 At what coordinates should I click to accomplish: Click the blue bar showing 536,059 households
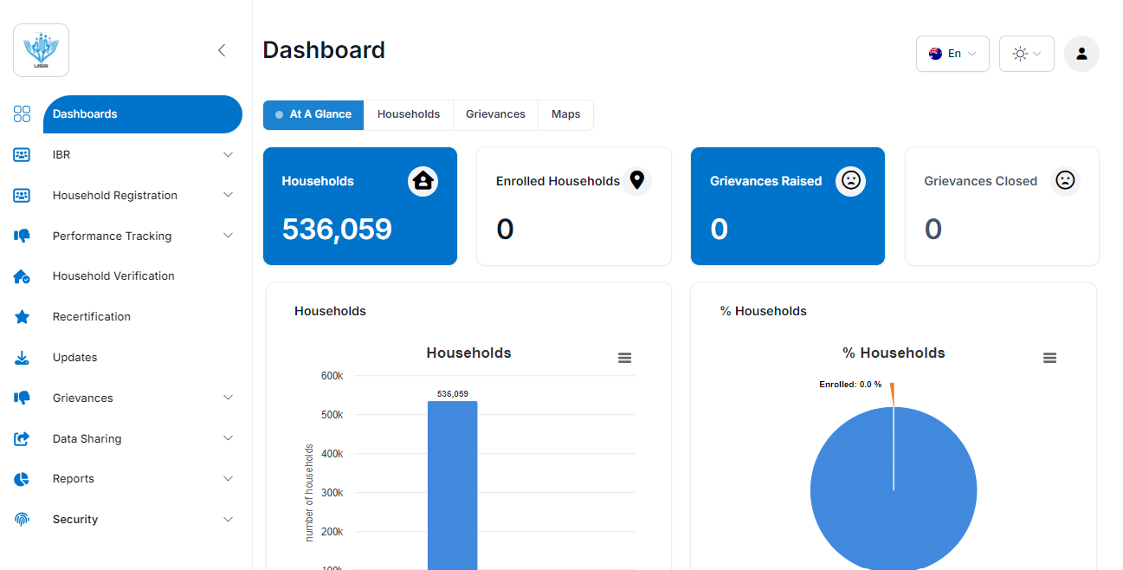(452, 485)
